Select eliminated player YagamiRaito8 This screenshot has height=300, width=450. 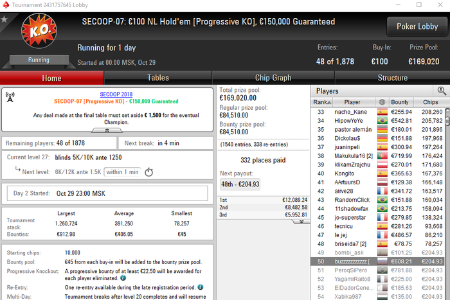pyautogui.click(x=378, y=279)
